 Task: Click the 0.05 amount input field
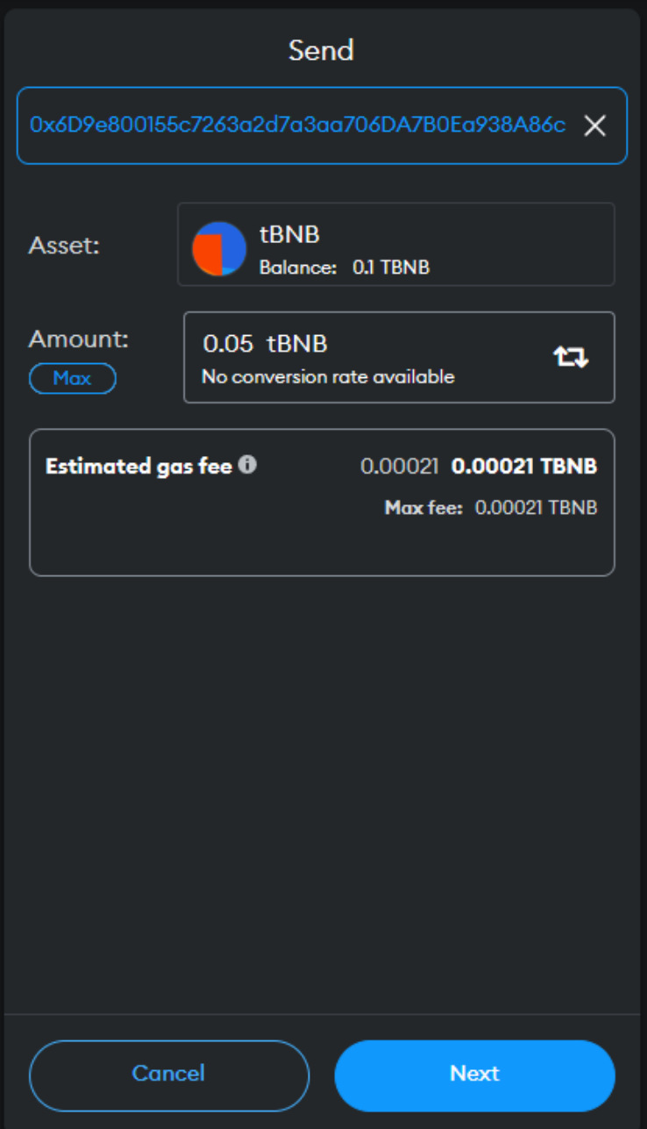[399, 358]
